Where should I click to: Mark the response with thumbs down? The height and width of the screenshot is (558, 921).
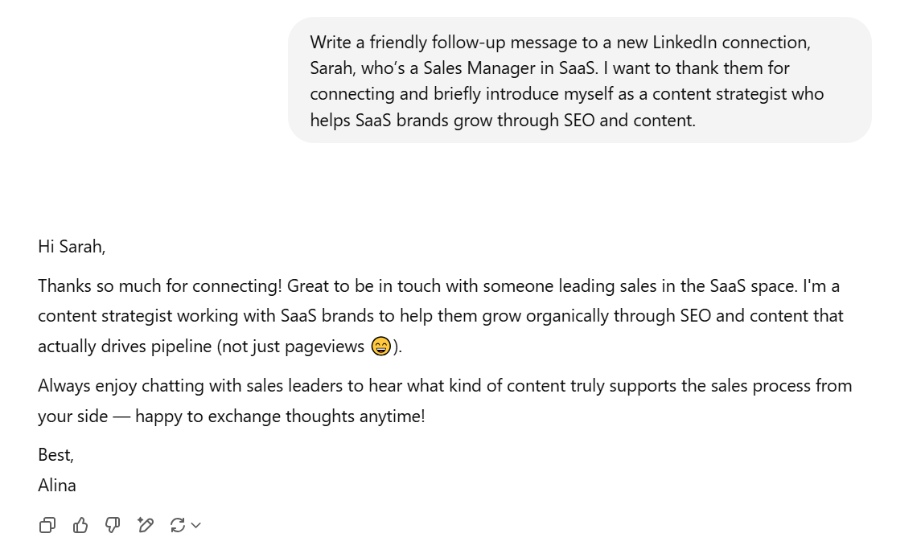pos(112,524)
